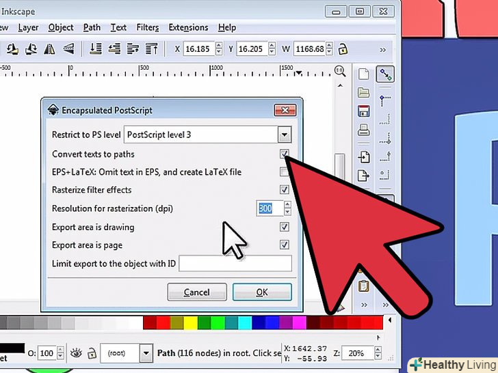The width and height of the screenshot is (498, 373).
Task: Click snap to bounding box corners icon
Action: [x=385, y=138]
